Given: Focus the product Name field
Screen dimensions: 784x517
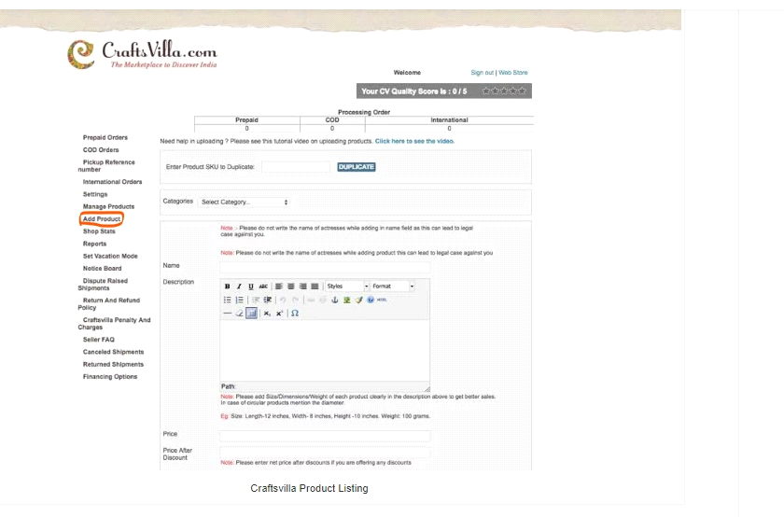Looking at the screenshot, I should click(x=325, y=267).
